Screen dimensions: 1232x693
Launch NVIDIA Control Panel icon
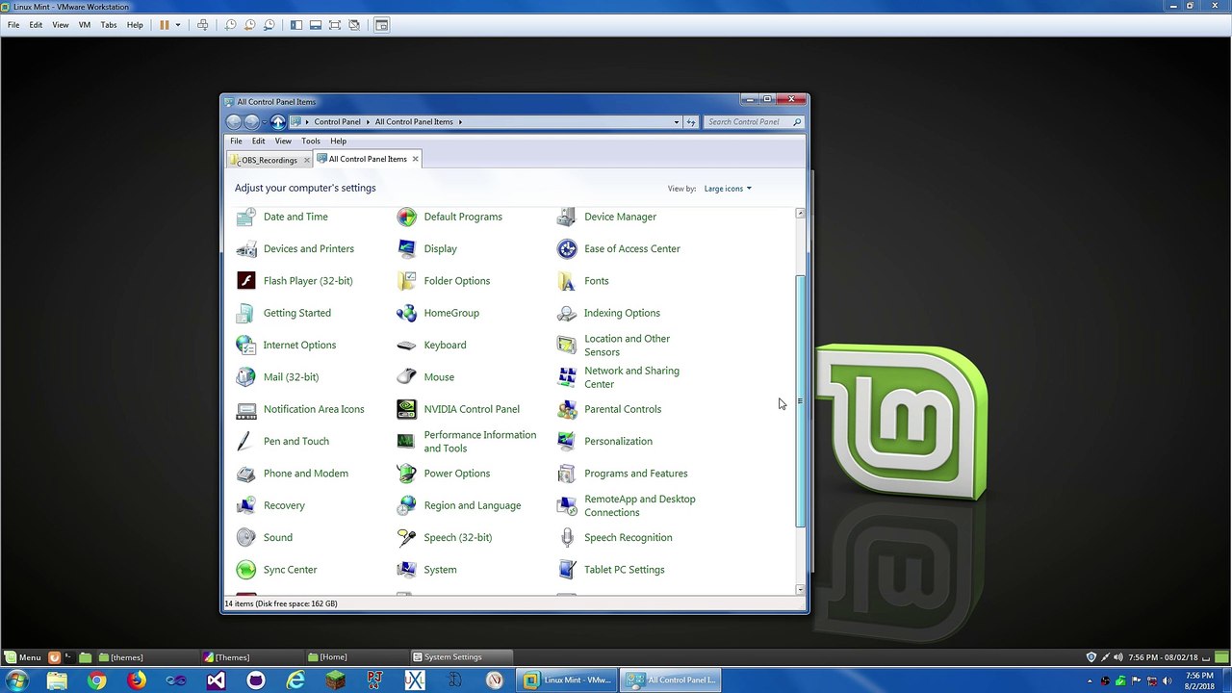click(x=407, y=409)
